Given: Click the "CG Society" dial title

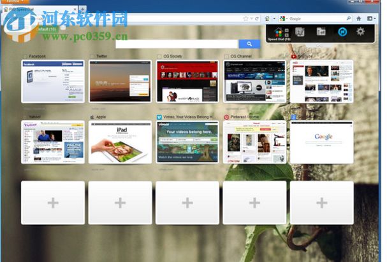Looking at the screenshot, I should (173, 56).
